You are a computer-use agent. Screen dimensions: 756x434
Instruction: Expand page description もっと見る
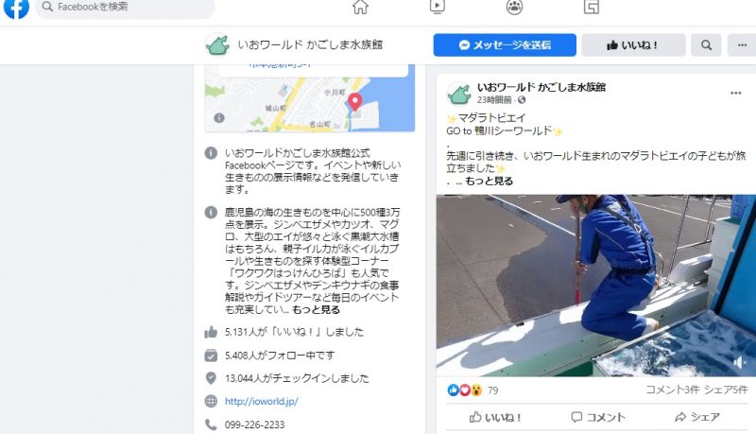tap(316, 309)
